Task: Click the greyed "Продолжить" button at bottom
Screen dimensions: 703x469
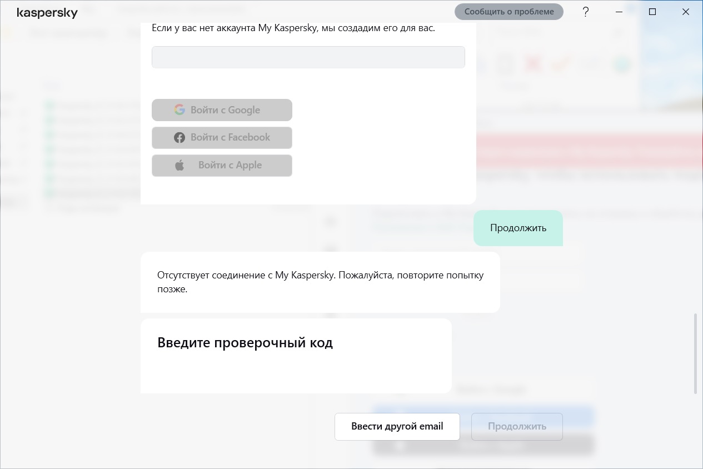Action: 517,427
